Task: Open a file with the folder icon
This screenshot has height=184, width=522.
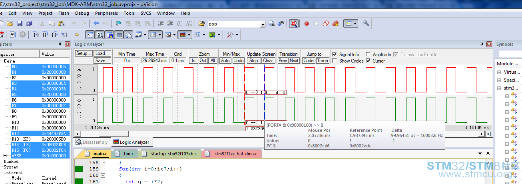Action: (x=10, y=24)
